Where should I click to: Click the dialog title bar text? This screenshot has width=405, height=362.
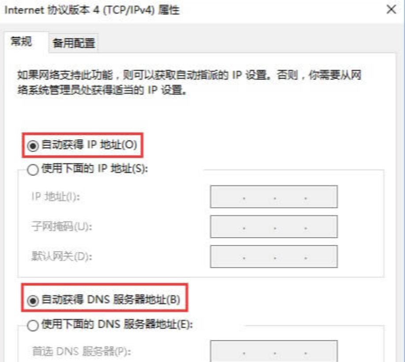click(x=92, y=10)
